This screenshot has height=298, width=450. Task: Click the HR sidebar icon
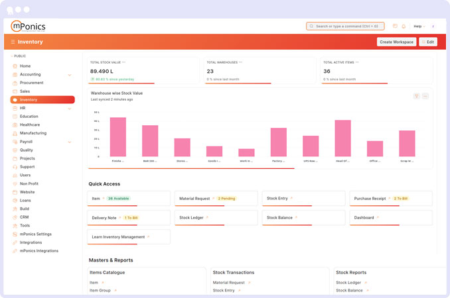pyautogui.click(x=15, y=108)
